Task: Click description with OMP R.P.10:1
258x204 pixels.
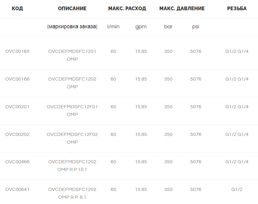Action: 72,165
